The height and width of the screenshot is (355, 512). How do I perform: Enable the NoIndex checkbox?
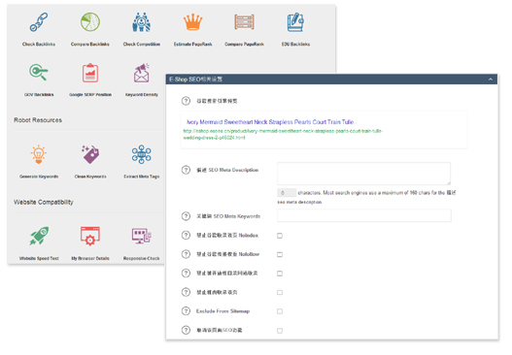point(280,236)
